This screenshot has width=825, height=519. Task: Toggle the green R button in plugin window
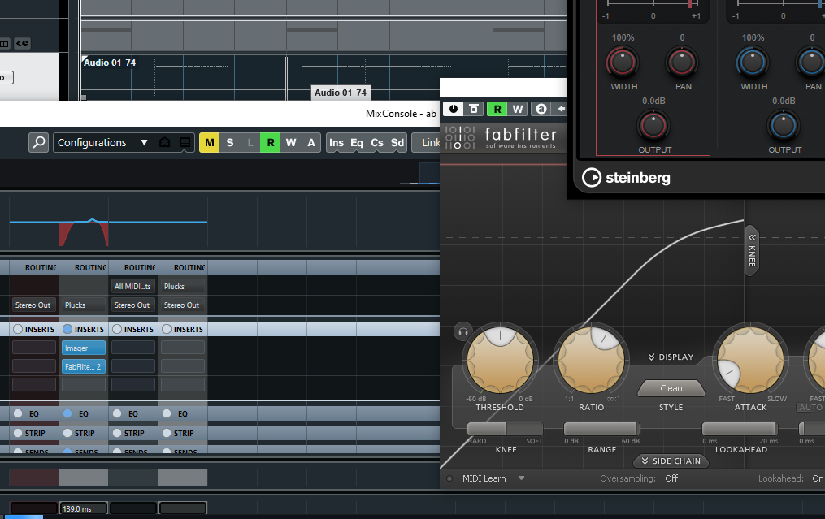coord(497,109)
